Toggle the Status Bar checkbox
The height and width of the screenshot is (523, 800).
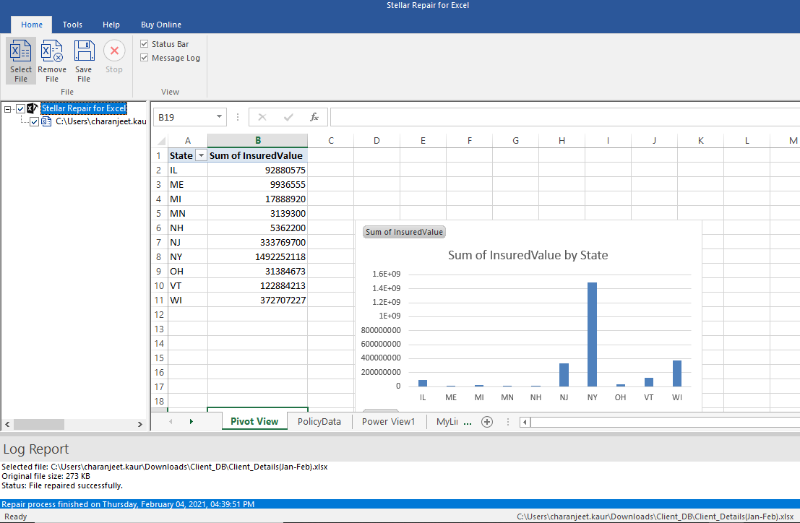click(x=145, y=44)
